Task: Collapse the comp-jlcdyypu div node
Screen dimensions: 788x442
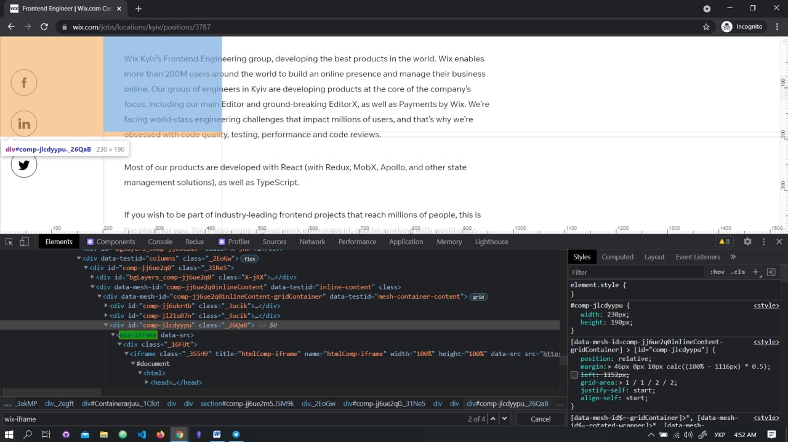Action: click(x=106, y=325)
